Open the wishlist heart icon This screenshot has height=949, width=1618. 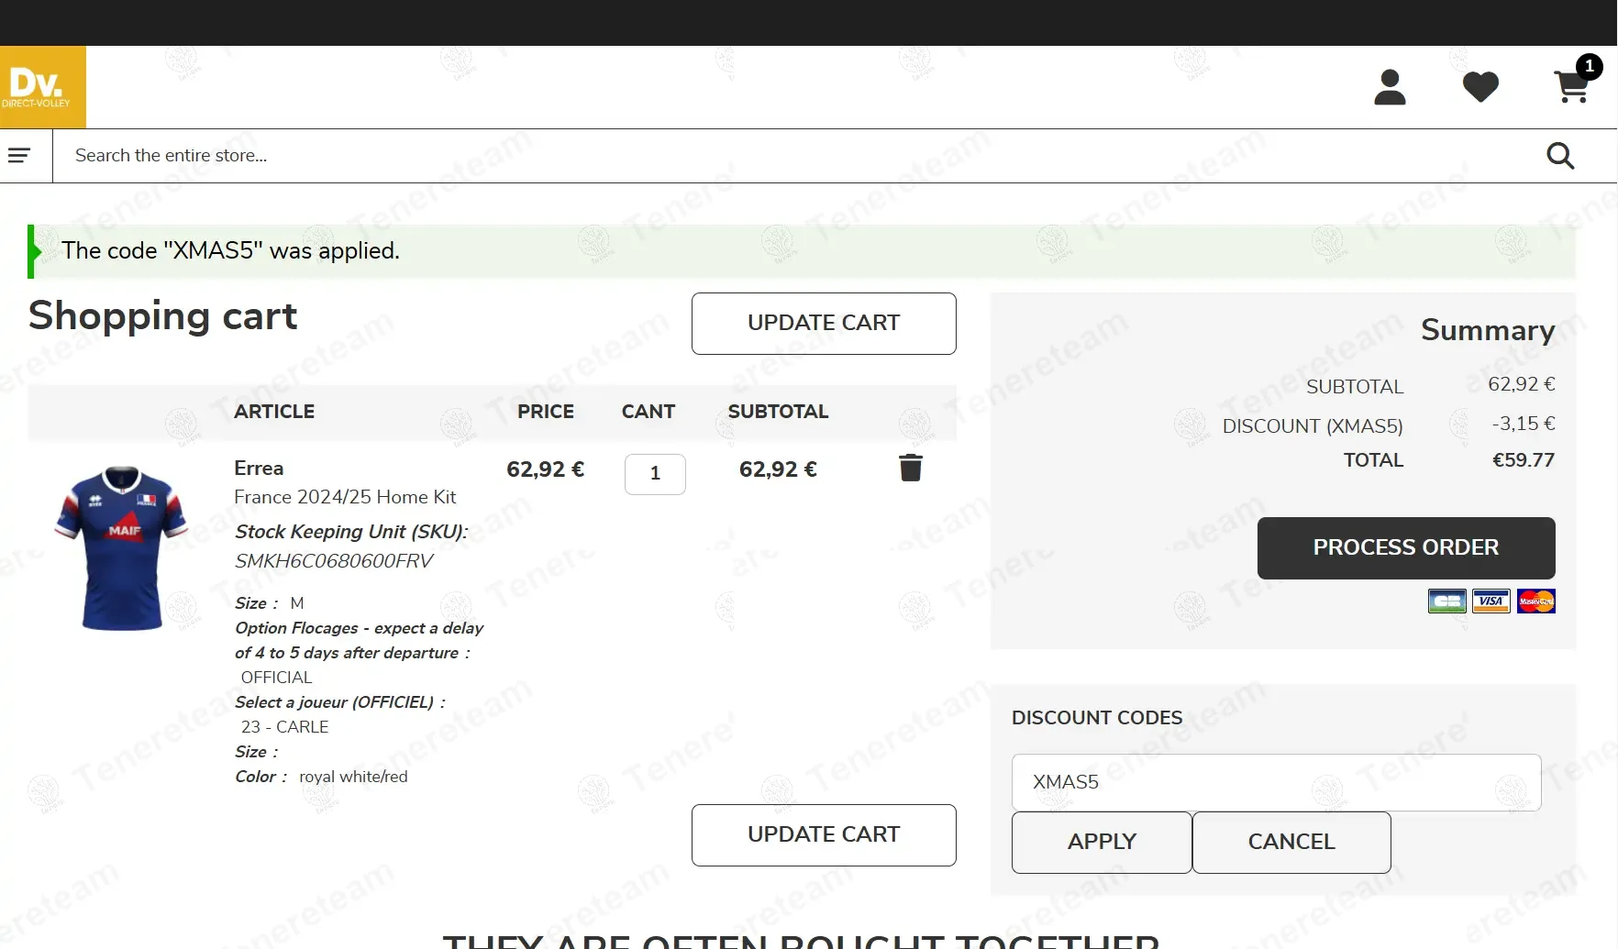coord(1480,87)
